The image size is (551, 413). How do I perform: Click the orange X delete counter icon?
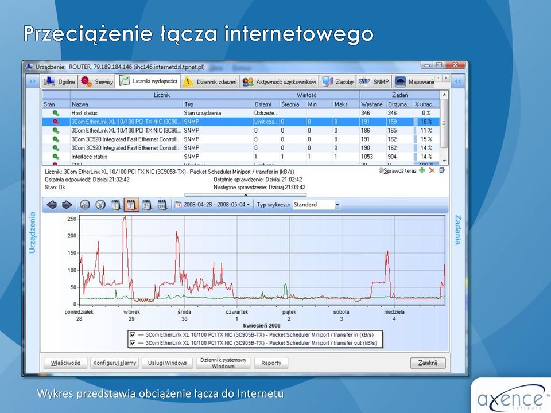[432, 171]
